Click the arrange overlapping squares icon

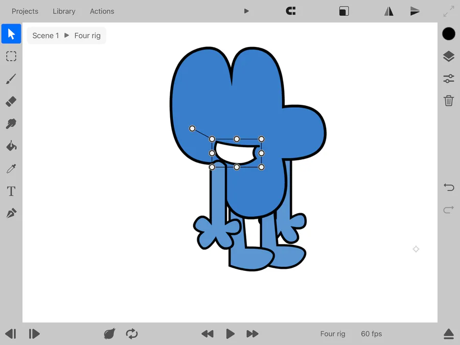[x=344, y=11]
